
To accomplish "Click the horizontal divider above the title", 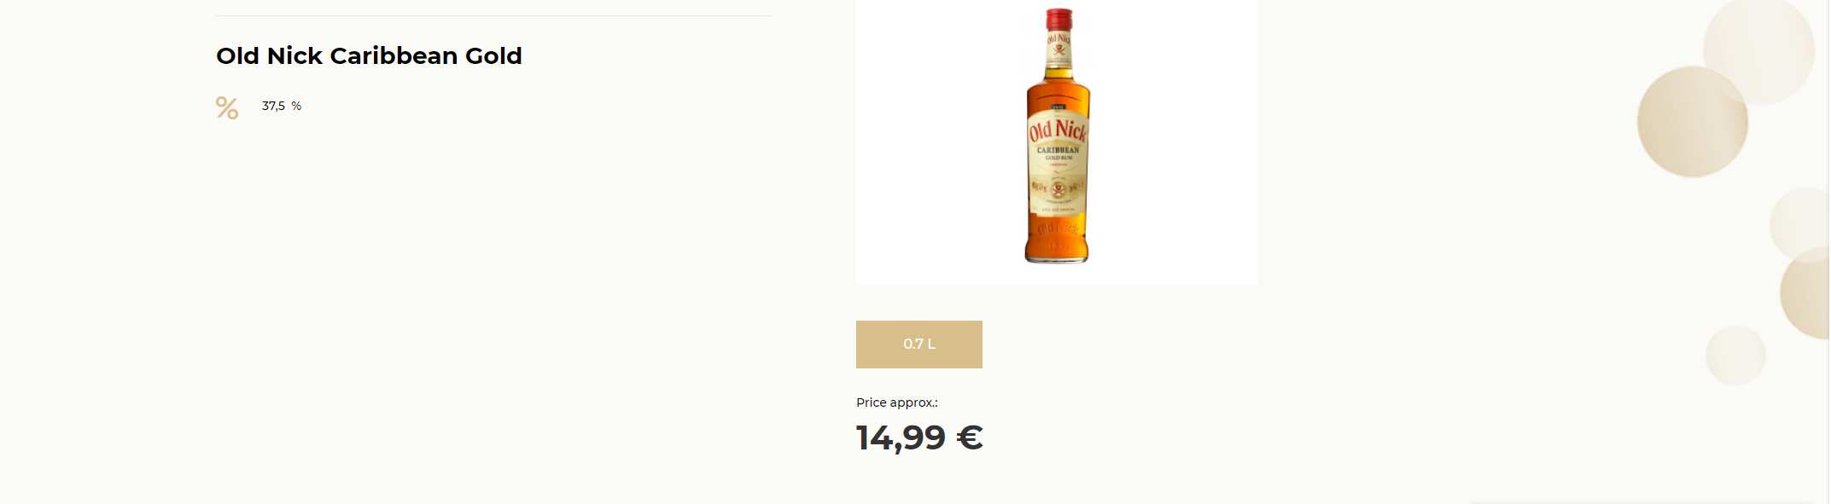I will (493, 15).
